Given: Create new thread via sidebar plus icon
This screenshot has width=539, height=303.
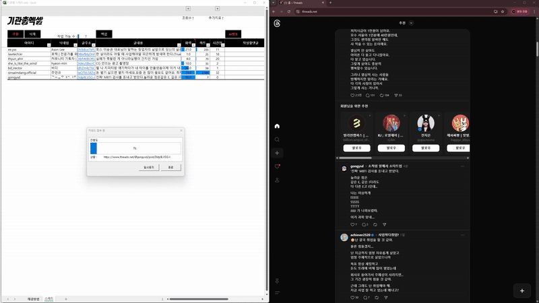Looking at the screenshot, I should (x=277, y=153).
